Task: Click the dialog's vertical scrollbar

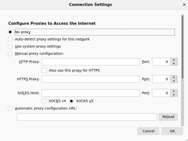Action: pos(182,70)
